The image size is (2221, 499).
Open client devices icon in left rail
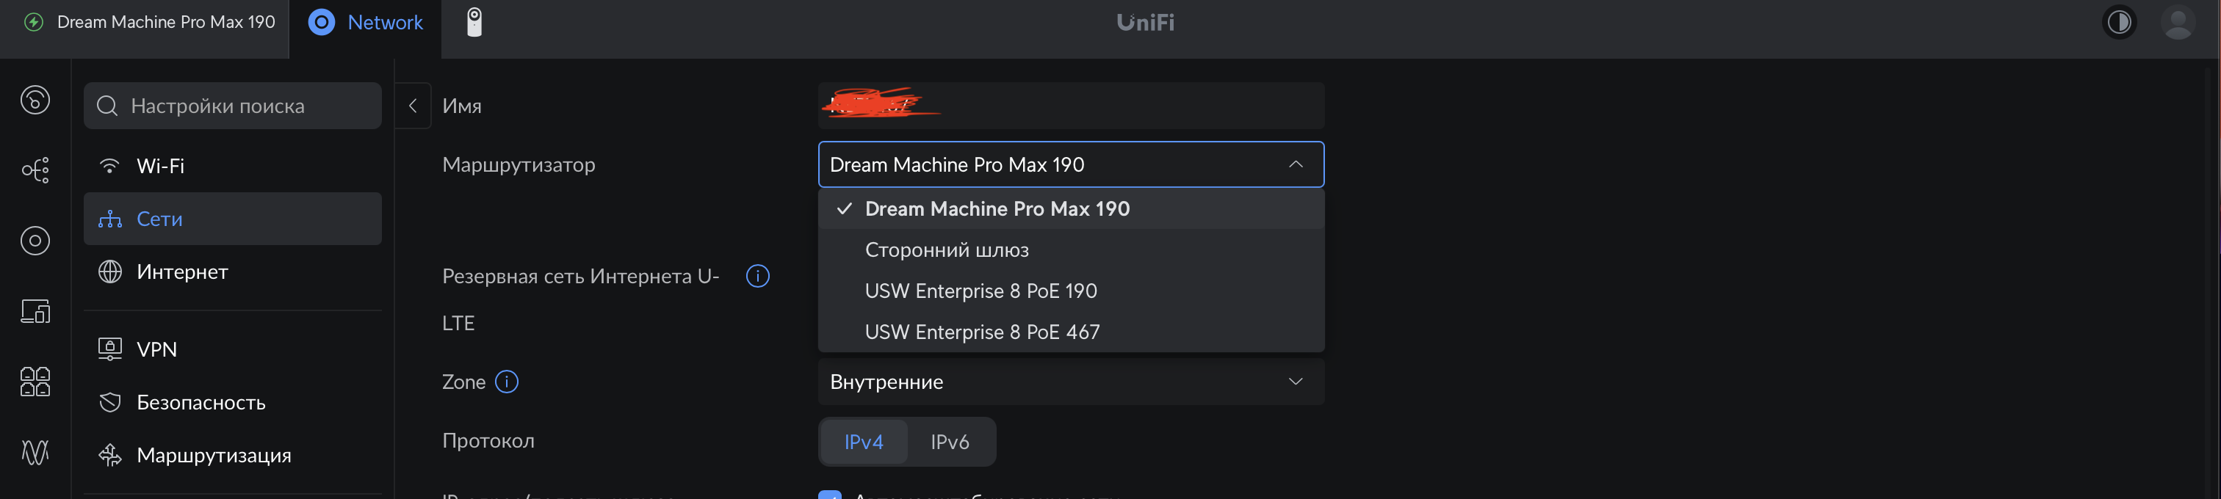(35, 311)
